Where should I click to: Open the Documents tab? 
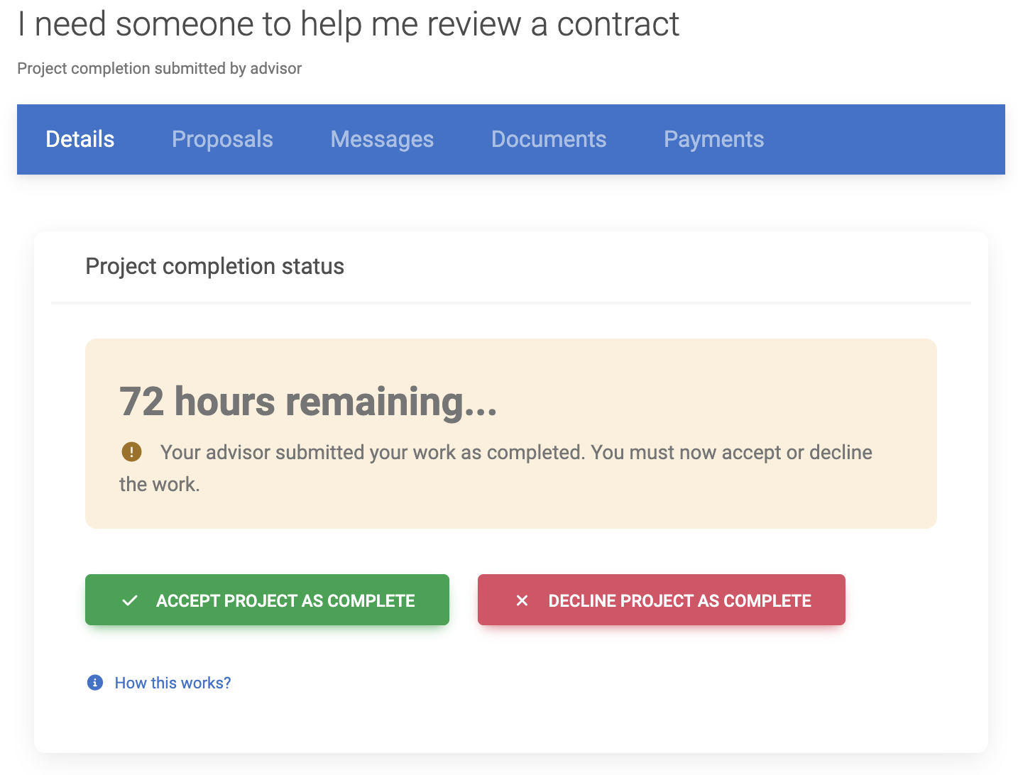click(x=549, y=139)
